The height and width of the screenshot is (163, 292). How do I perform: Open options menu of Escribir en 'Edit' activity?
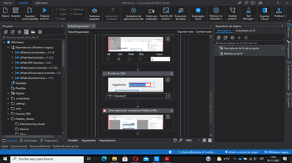168,80
